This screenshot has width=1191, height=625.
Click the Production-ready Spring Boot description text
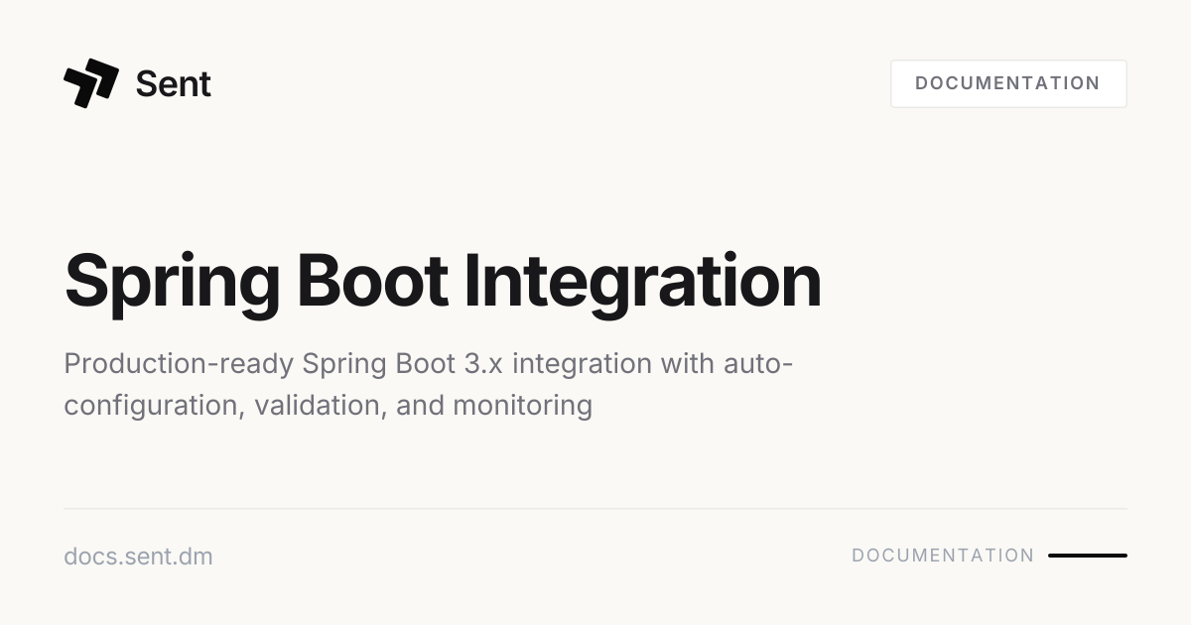428,384
